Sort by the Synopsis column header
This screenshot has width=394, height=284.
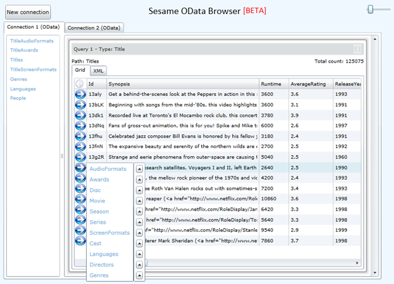coord(183,84)
